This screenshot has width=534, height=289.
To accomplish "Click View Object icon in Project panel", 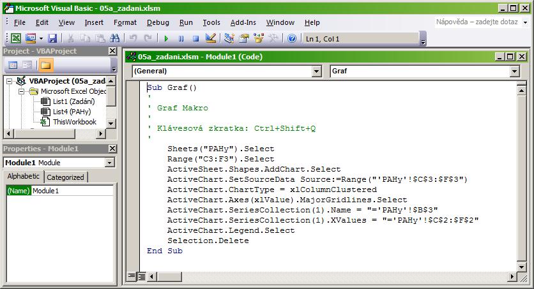I will (x=27, y=65).
